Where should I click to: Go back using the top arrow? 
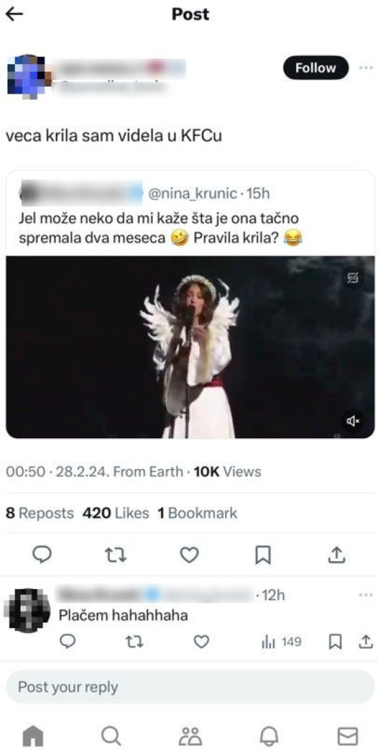click(x=14, y=14)
